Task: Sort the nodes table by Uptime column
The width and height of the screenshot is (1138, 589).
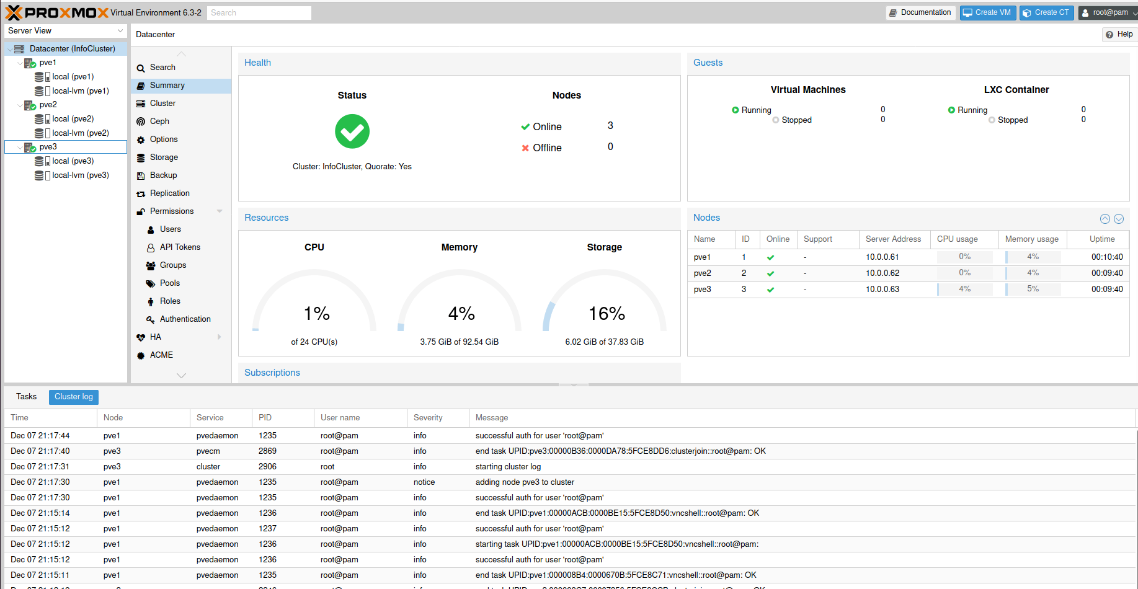Action: point(1098,239)
